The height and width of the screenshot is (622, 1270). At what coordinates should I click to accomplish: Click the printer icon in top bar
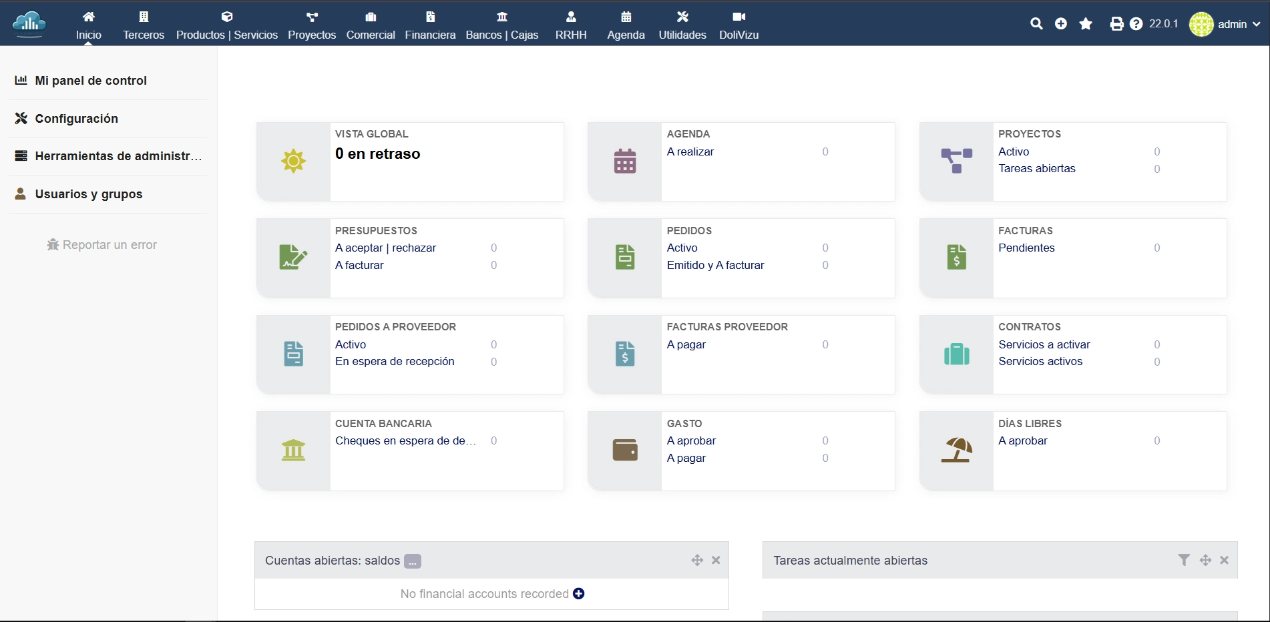tap(1116, 24)
